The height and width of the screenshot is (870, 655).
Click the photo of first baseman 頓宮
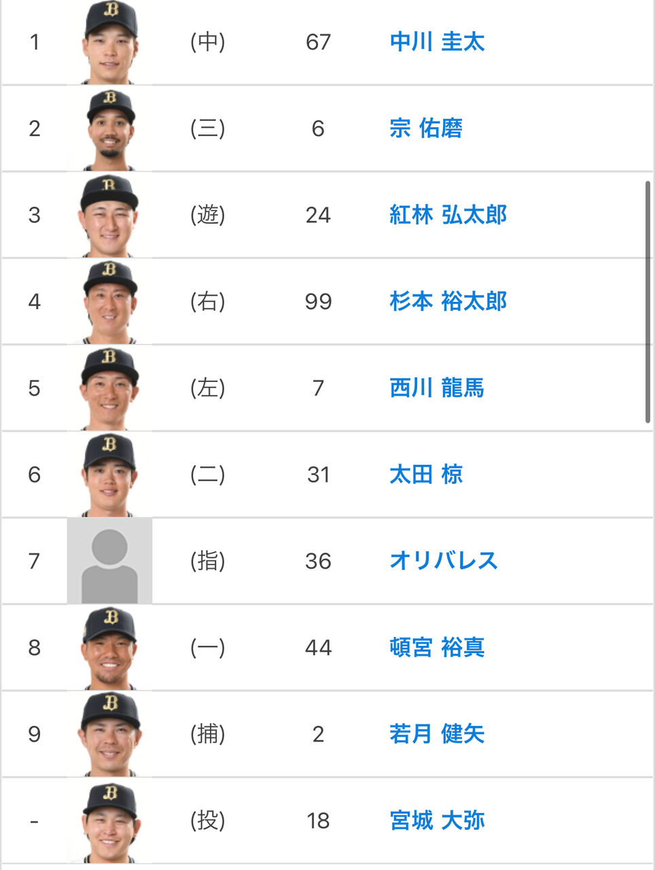point(109,647)
